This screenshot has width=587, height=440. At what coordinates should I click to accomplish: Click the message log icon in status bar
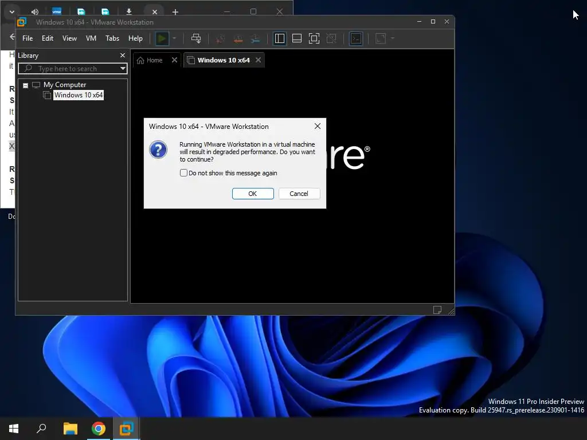[x=437, y=310]
